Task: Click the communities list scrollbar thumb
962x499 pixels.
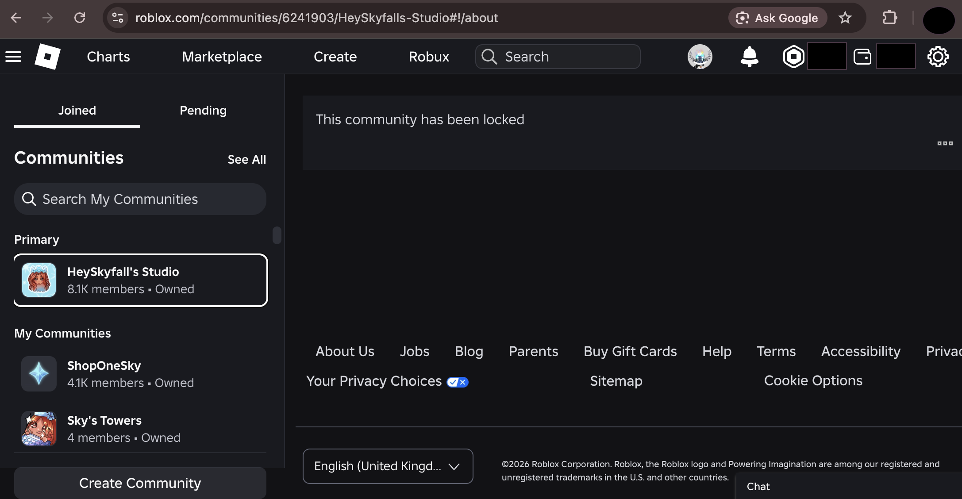Action: click(x=277, y=235)
